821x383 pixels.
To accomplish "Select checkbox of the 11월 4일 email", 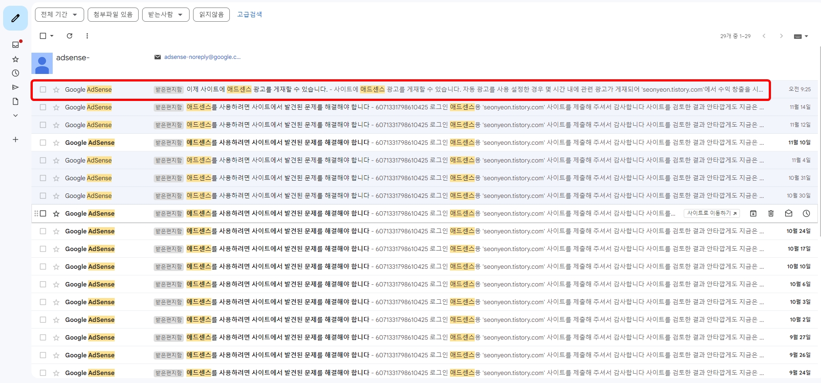I will pyautogui.click(x=43, y=160).
